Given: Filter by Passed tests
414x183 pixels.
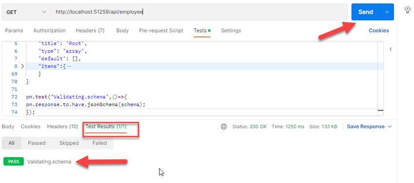Looking at the screenshot, I should 37,143.
